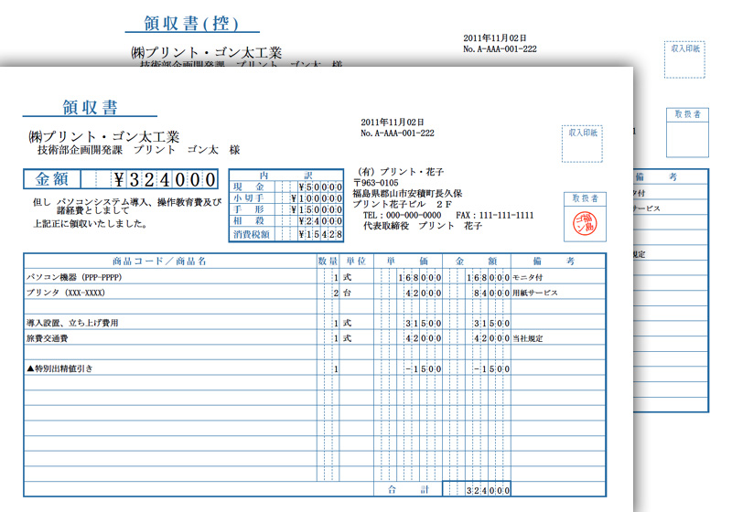Viewport: 732px width, 512px height.
Task: Click the 相殺 ¥24000 breakdown row
Action: pos(286,222)
